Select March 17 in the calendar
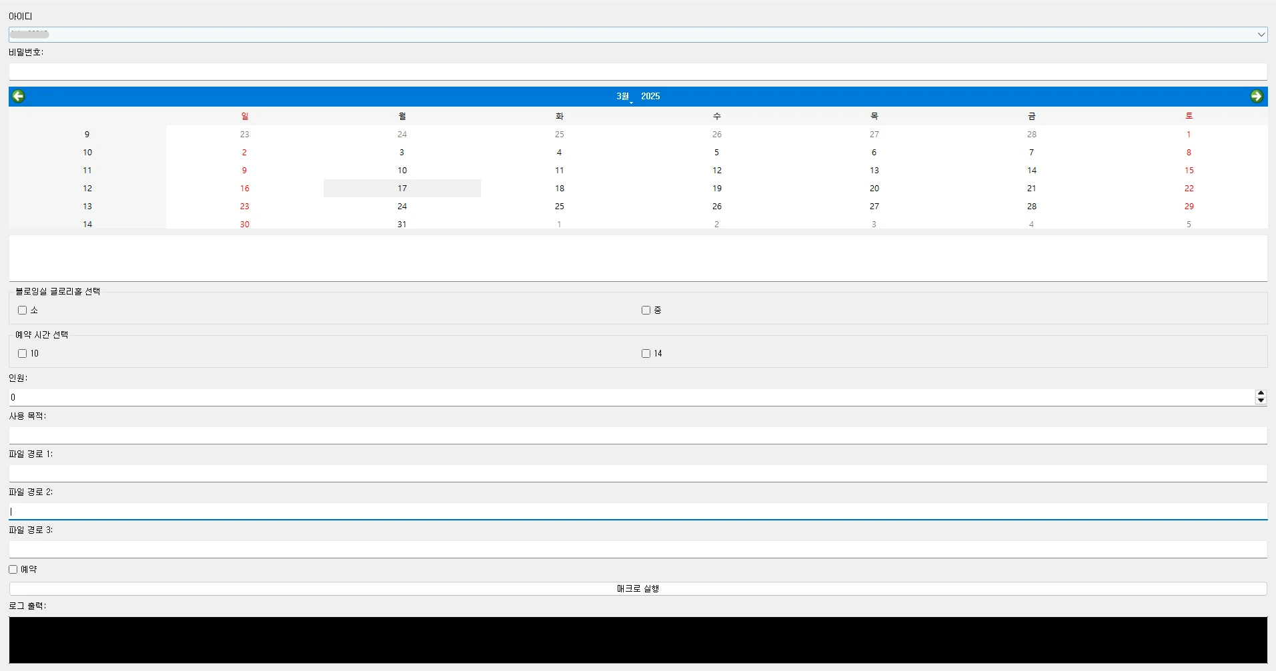1276x671 pixels. click(402, 189)
